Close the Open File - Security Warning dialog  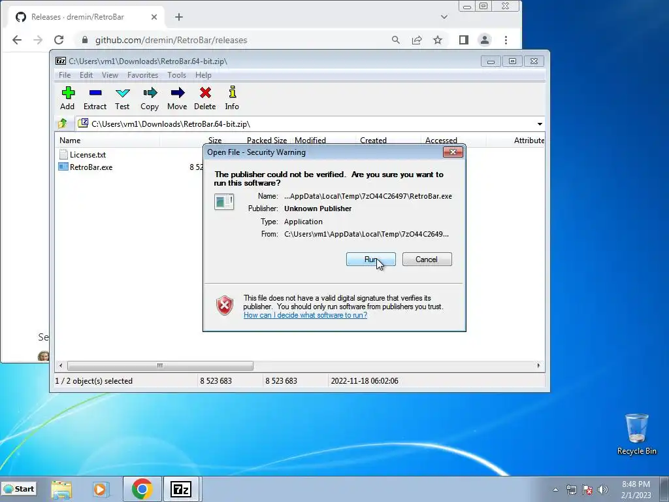pyautogui.click(x=453, y=152)
